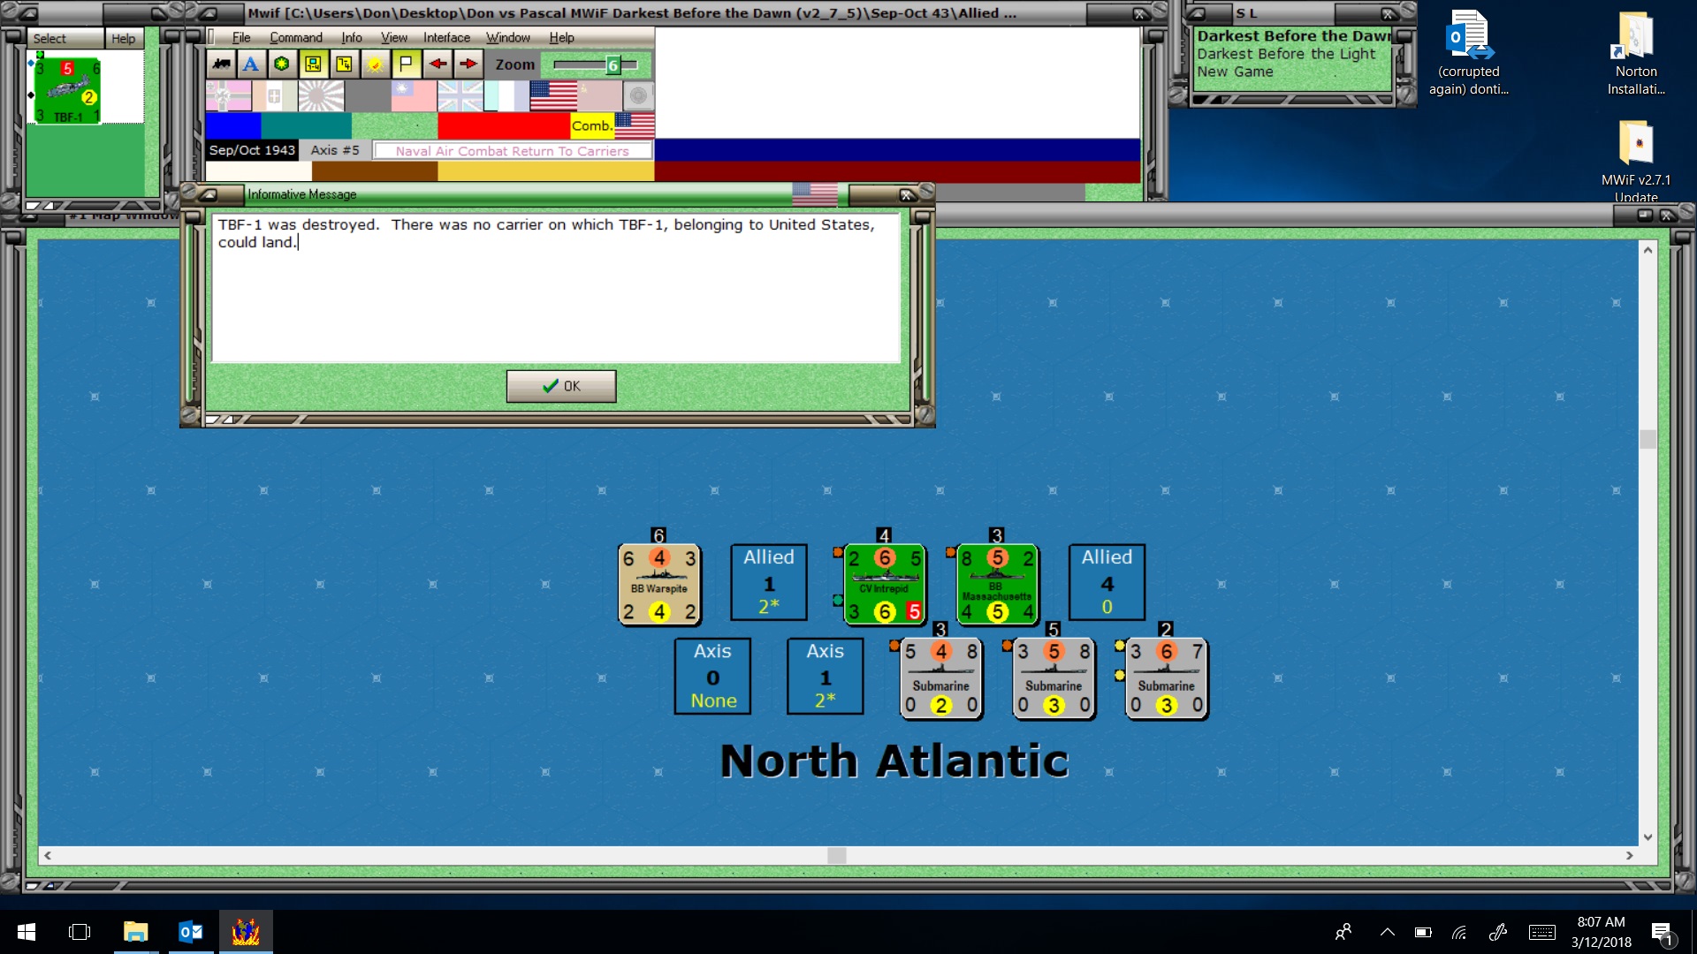This screenshot has width=1697, height=954.
Task: Open the Command menu
Action: click(x=295, y=38)
